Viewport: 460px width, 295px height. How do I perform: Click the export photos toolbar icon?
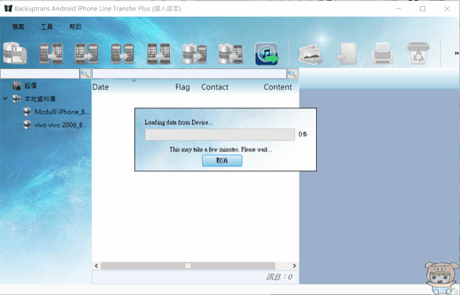(x=310, y=54)
